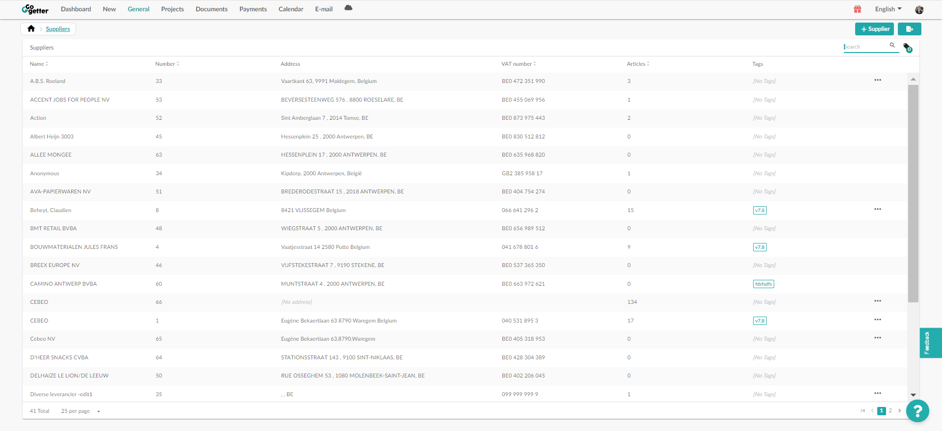Click the + Supplier button
Screen dimensions: 942x431
(874, 29)
